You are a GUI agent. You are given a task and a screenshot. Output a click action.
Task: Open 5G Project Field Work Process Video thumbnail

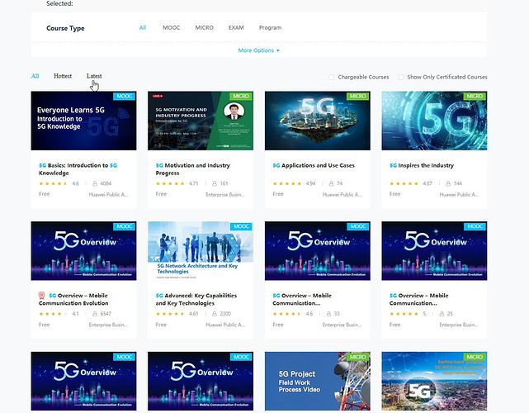pos(318,382)
